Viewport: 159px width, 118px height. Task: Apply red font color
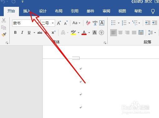(x=84, y=33)
